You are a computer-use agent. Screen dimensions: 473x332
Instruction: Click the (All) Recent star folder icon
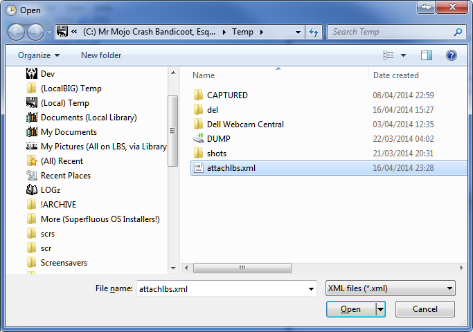32,161
